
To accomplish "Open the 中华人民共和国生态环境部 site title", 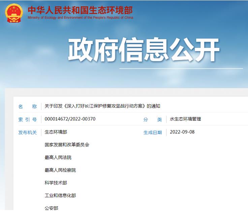I will [80, 10].
